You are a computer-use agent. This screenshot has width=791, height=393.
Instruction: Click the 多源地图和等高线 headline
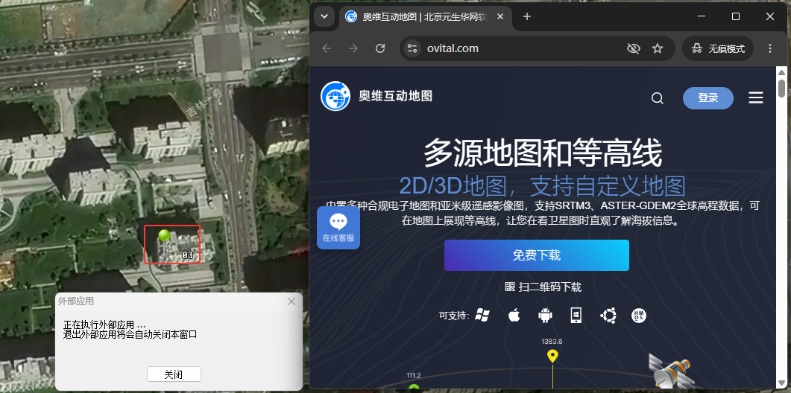(542, 153)
